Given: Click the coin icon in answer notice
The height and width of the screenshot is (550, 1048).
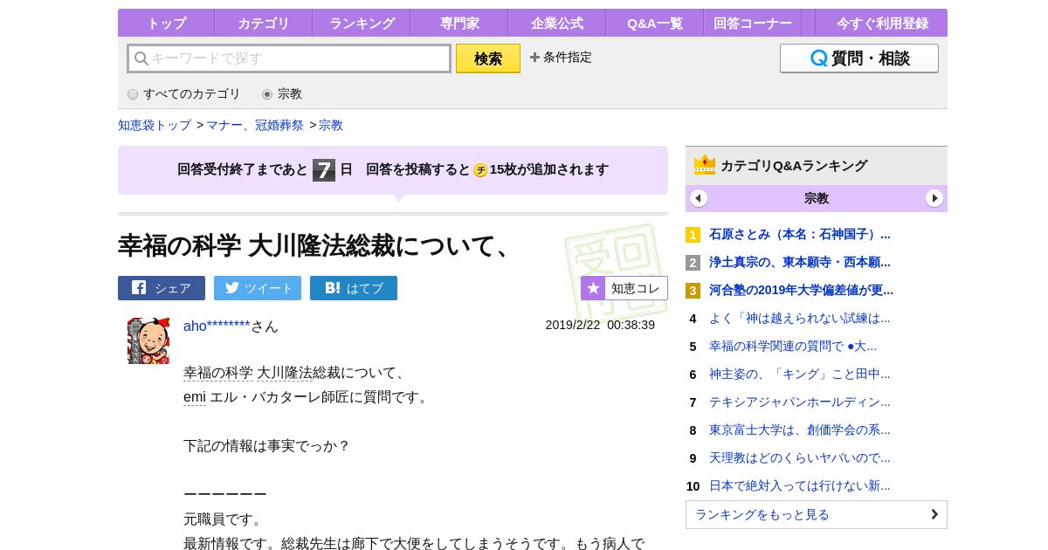Looking at the screenshot, I should point(480,170).
